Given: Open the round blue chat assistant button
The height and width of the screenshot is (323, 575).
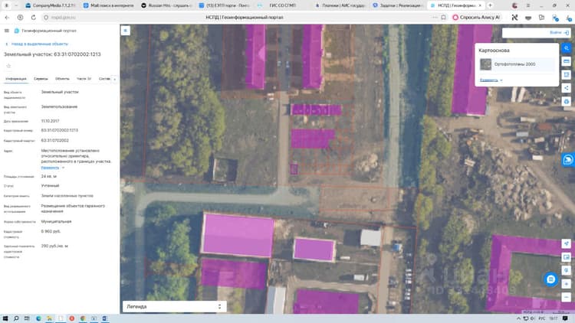Looking at the screenshot, I should click(550, 279).
